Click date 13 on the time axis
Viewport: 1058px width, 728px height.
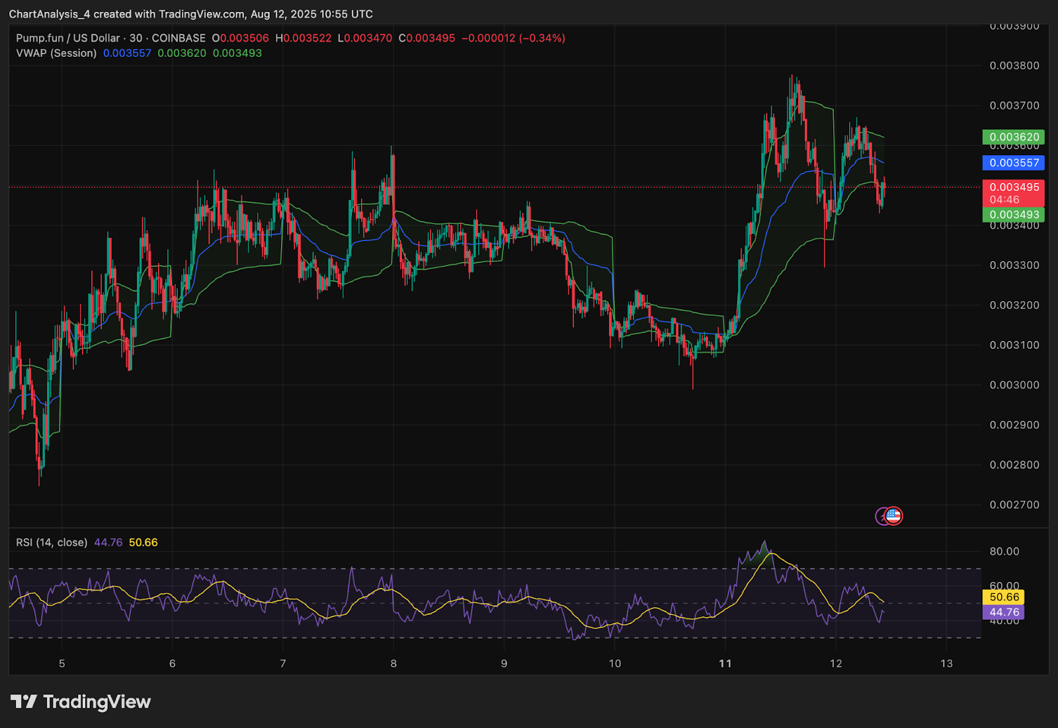[946, 663]
